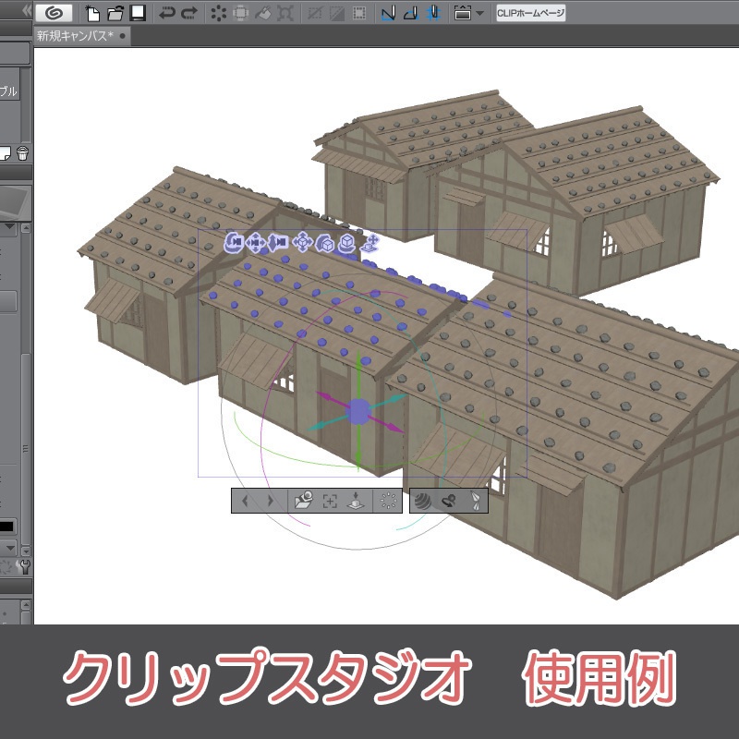Image resolution: width=739 pixels, height=739 pixels.
Task: Click the Redo arrow in the toolbar
Action: (x=189, y=13)
